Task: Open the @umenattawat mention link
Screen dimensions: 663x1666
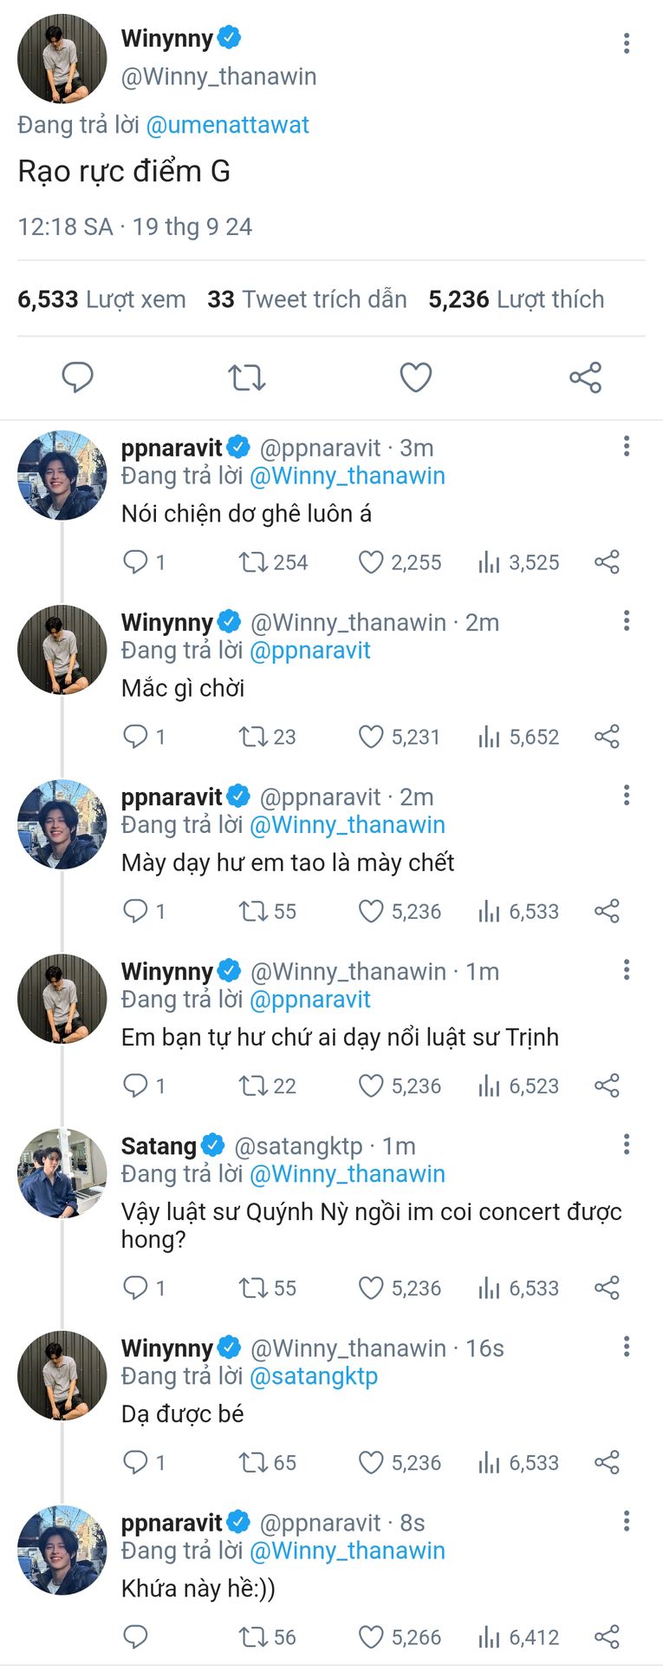Action: coord(227,125)
